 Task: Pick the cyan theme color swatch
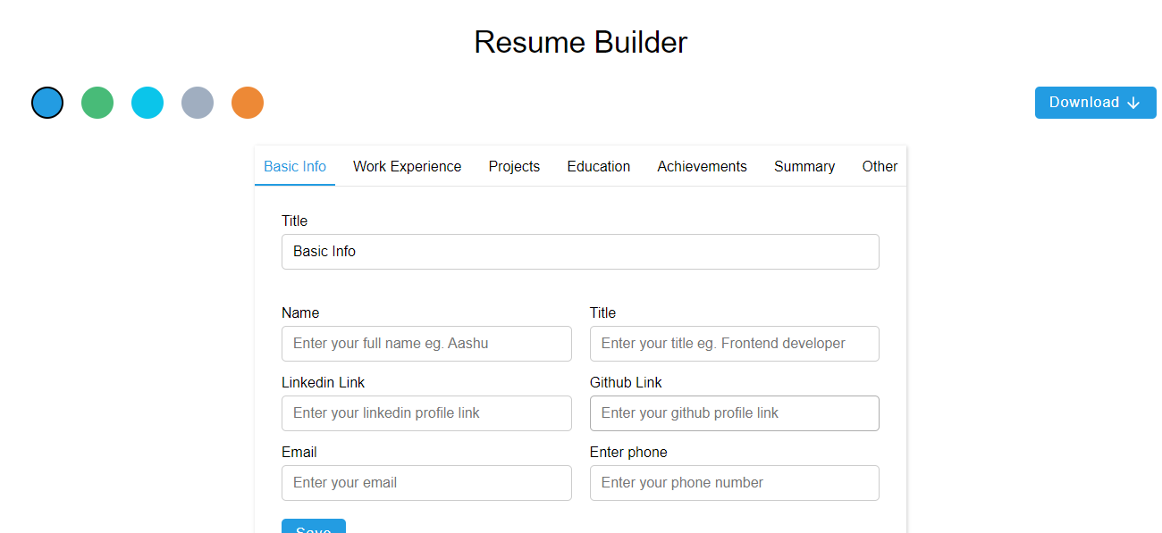[x=147, y=102]
